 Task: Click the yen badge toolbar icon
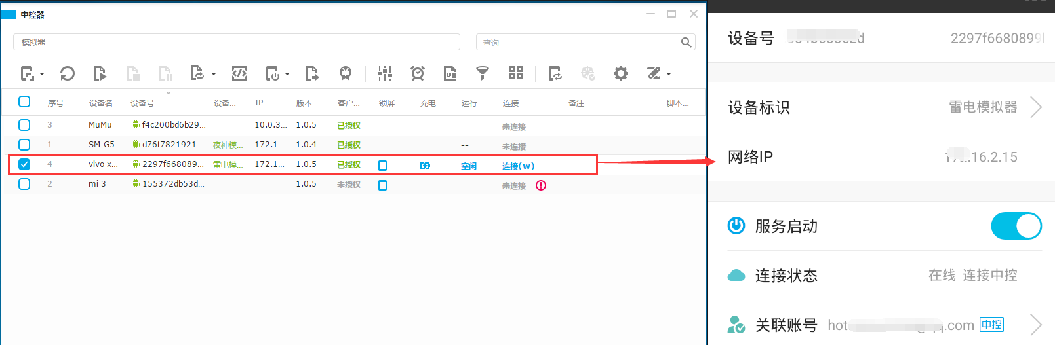[x=346, y=73]
